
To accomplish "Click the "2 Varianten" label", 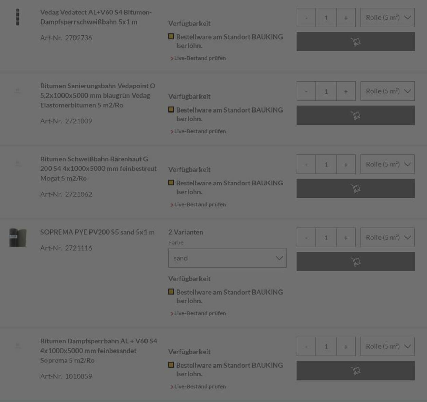I will click(x=186, y=232).
